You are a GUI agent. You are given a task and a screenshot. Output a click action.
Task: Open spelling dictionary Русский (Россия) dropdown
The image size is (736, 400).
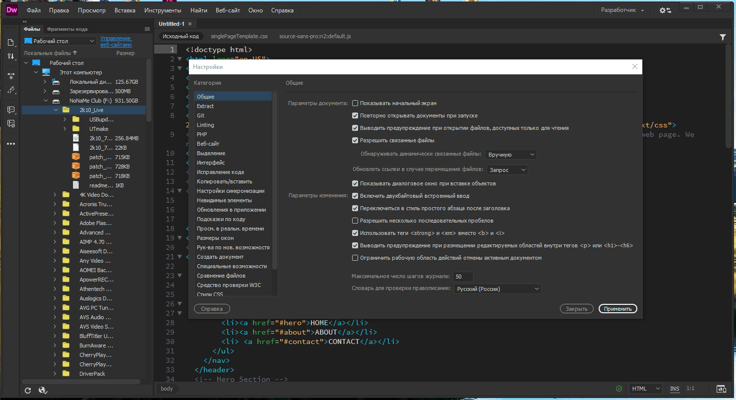(497, 289)
